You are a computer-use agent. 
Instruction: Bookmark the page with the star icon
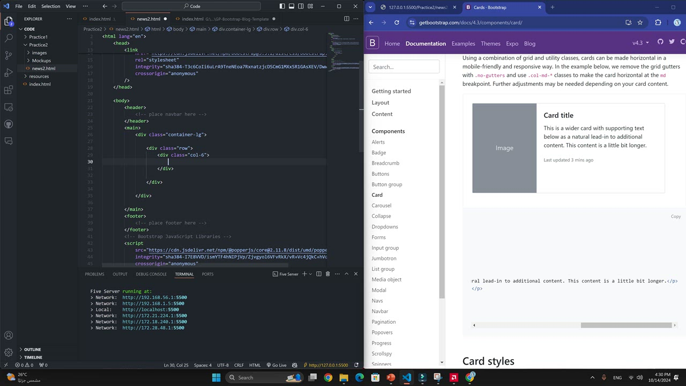point(640,23)
